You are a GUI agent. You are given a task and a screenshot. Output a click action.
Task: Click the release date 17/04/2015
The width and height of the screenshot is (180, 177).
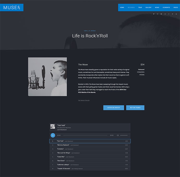(x=141, y=72)
